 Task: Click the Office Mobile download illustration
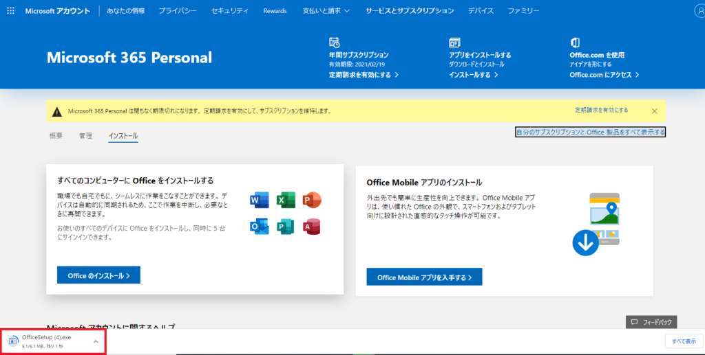pyautogui.click(x=596, y=225)
